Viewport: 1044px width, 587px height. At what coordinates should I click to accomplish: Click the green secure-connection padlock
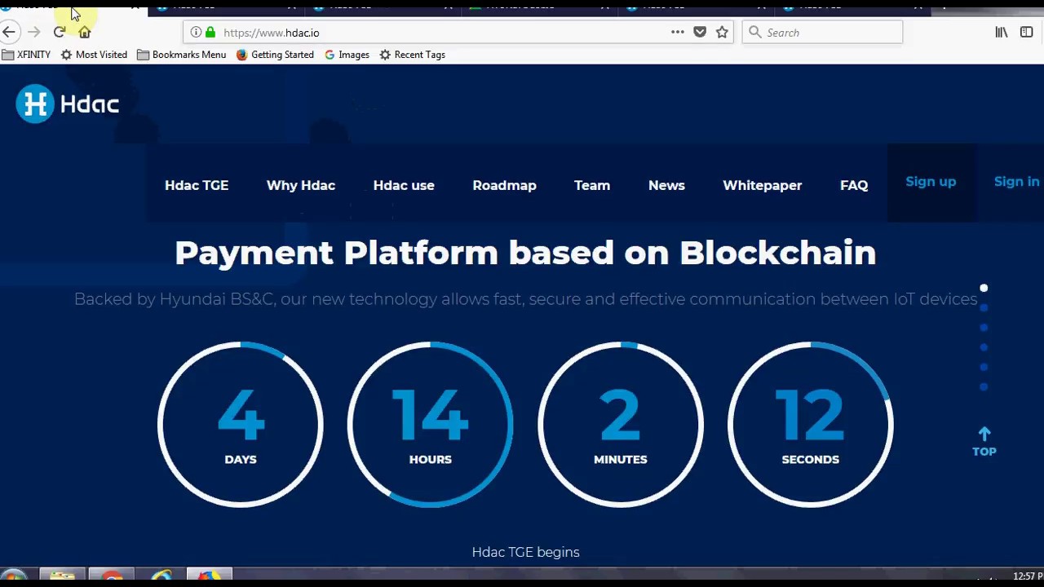click(210, 33)
